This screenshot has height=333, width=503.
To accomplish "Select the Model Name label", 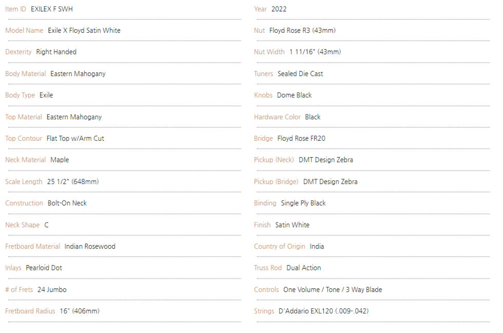I will click(24, 30).
